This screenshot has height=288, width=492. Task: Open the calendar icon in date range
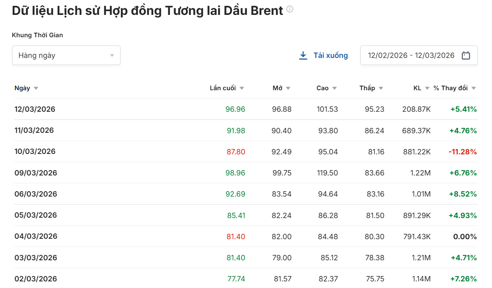tap(466, 55)
